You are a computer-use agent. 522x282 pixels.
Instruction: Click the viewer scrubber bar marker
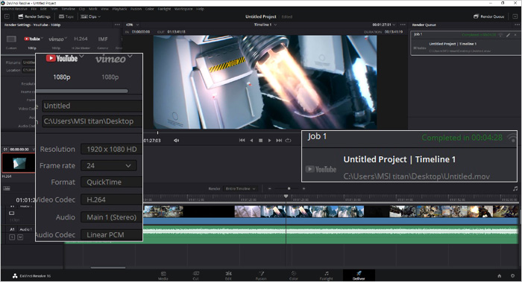click(158, 132)
